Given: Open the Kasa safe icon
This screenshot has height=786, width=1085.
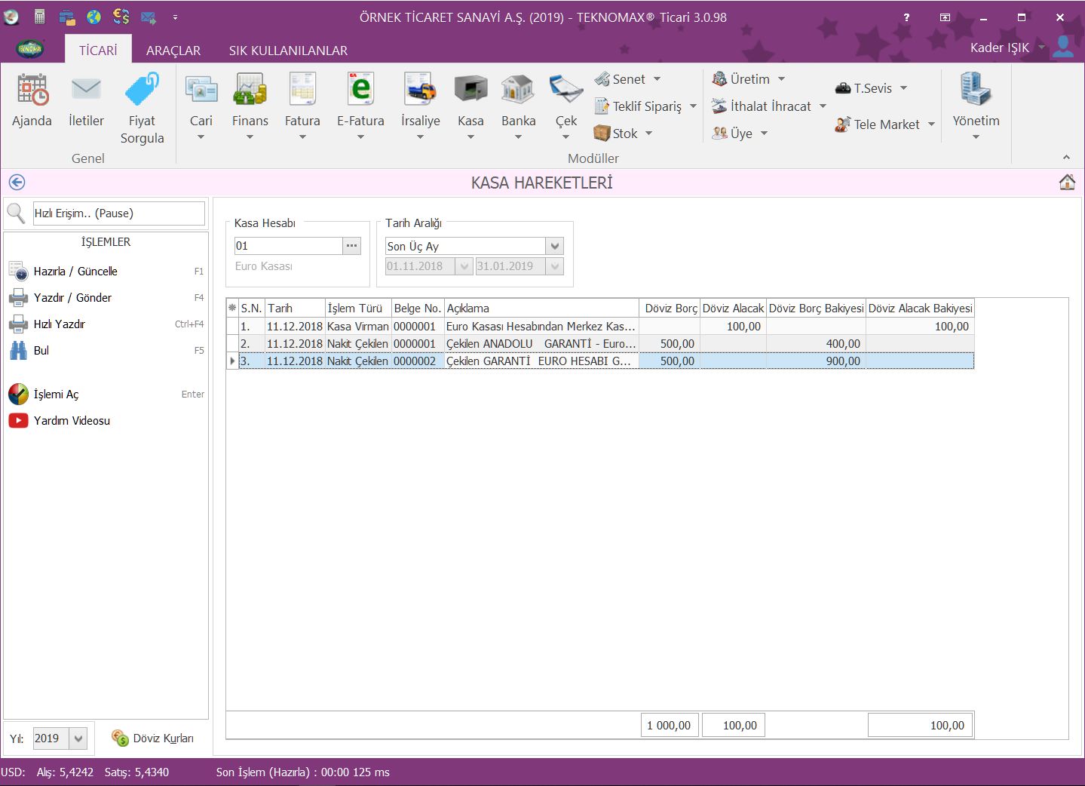Looking at the screenshot, I should [x=470, y=91].
